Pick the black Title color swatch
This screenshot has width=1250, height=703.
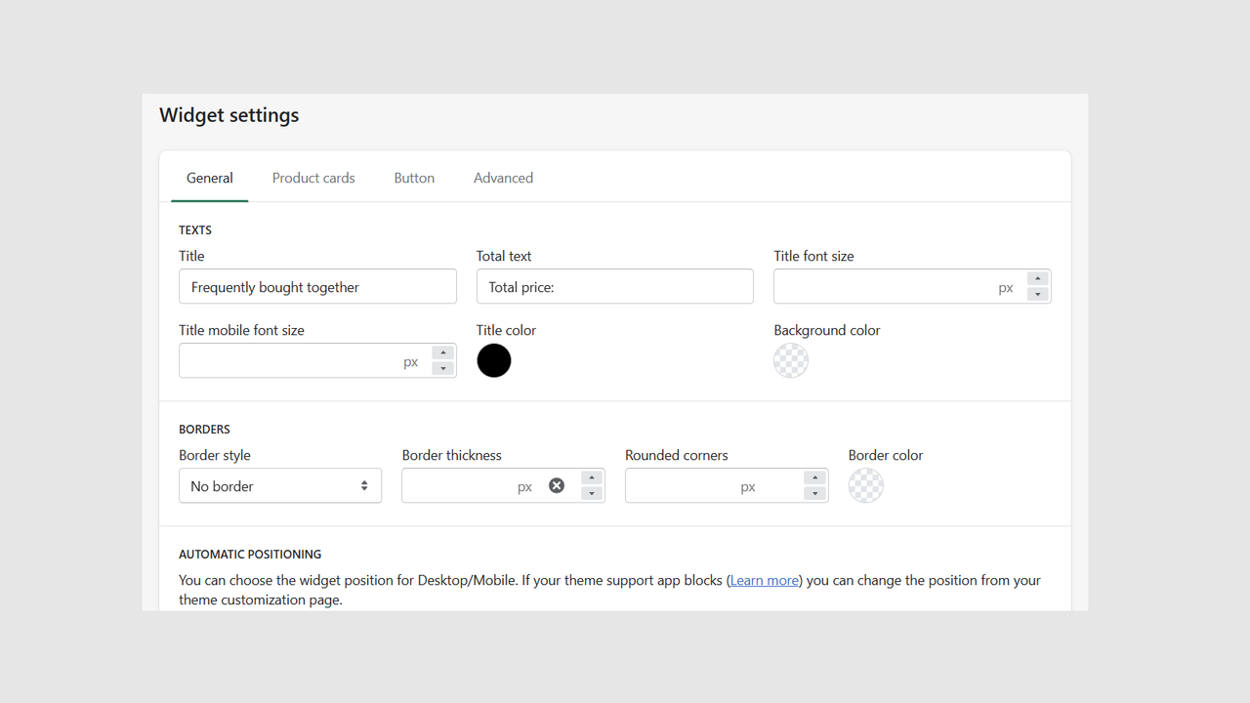(494, 360)
